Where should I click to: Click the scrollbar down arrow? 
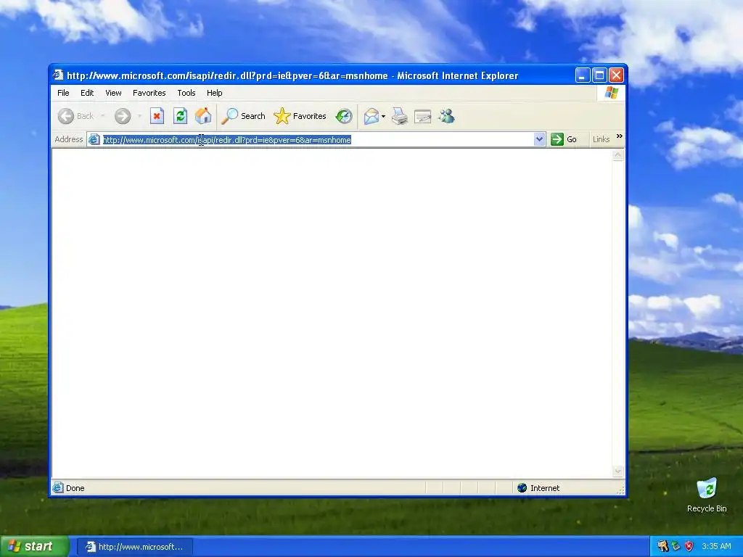tap(618, 471)
